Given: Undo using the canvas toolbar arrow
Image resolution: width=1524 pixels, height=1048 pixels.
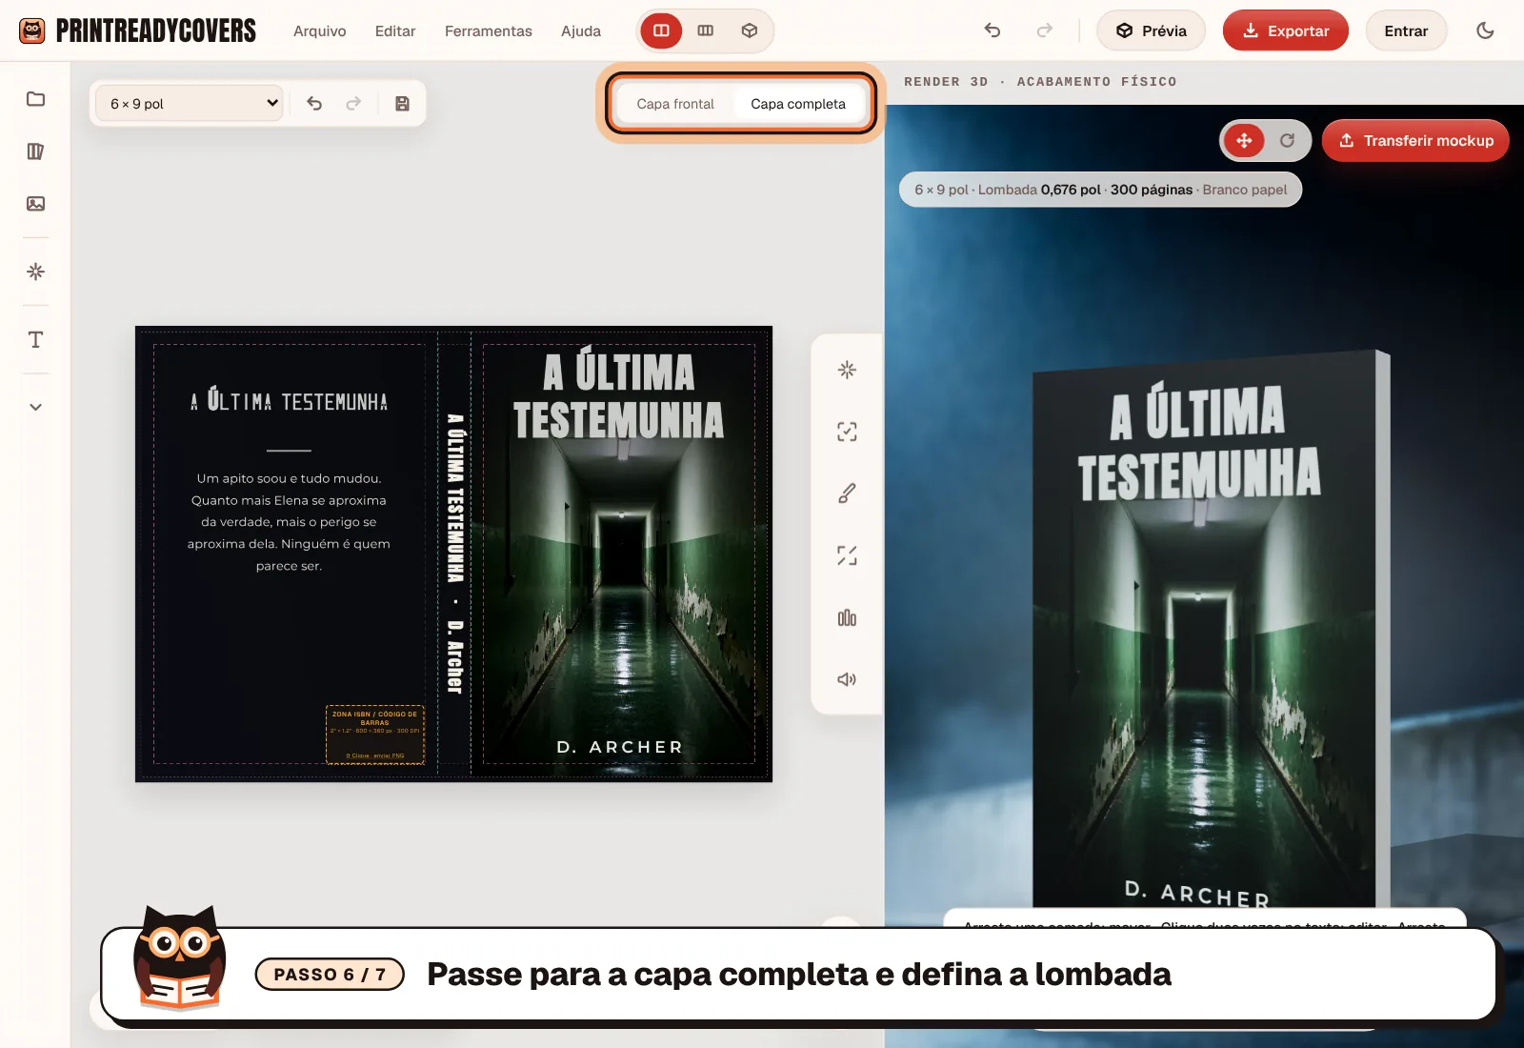Looking at the screenshot, I should pyautogui.click(x=314, y=103).
